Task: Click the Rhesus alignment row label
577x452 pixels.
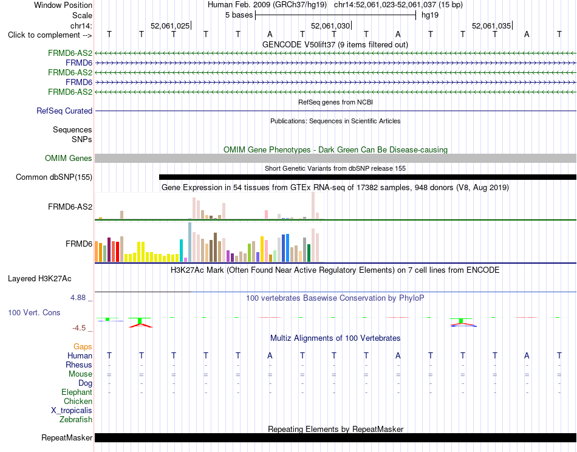Action: click(79, 365)
